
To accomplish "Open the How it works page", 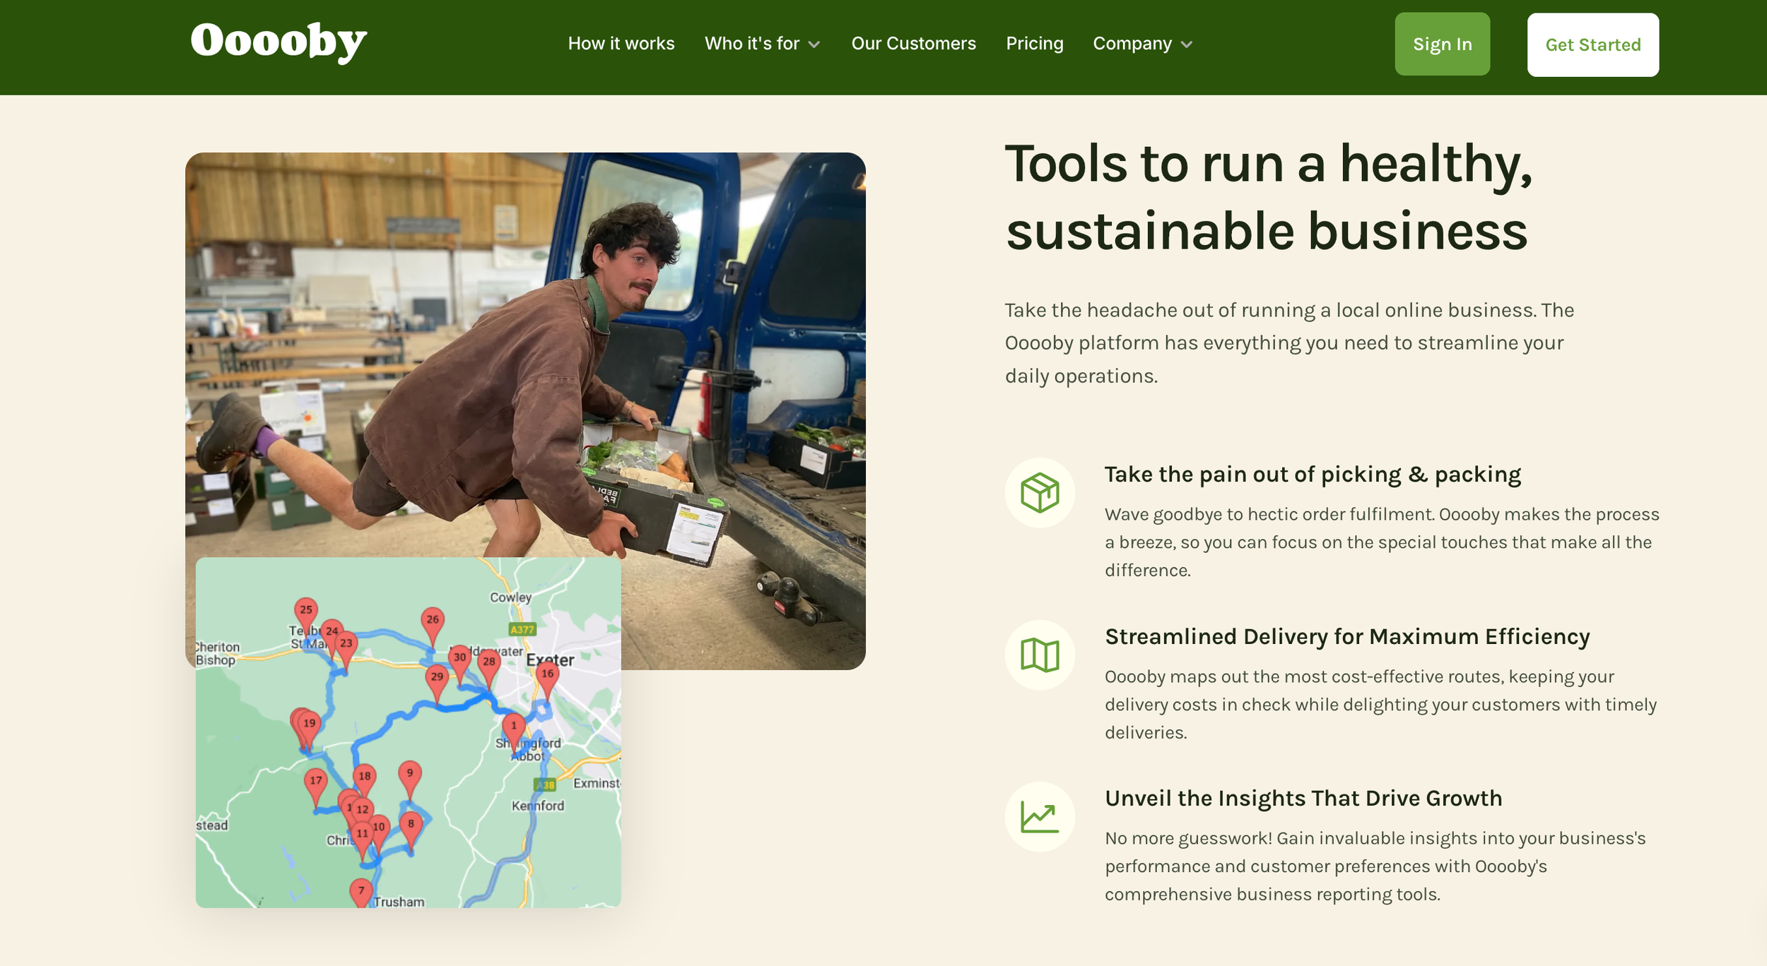I will pyautogui.click(x=621, y=44).
